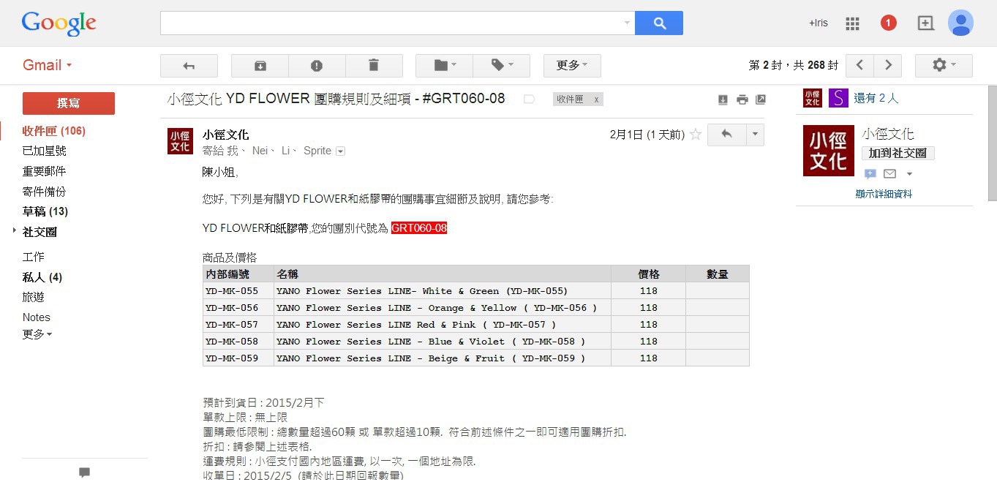
Task: Open the Gmail product dropdown
Action: click(x=48, y=65)
